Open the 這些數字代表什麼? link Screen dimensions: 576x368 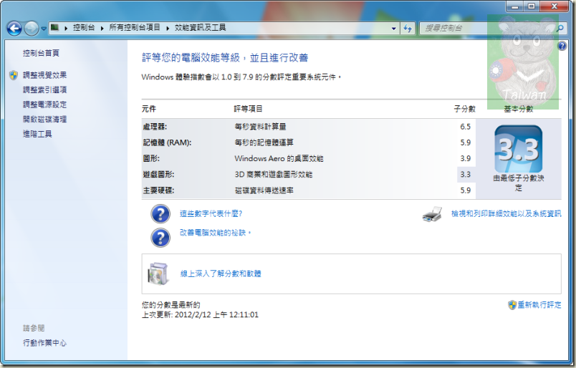211,213
